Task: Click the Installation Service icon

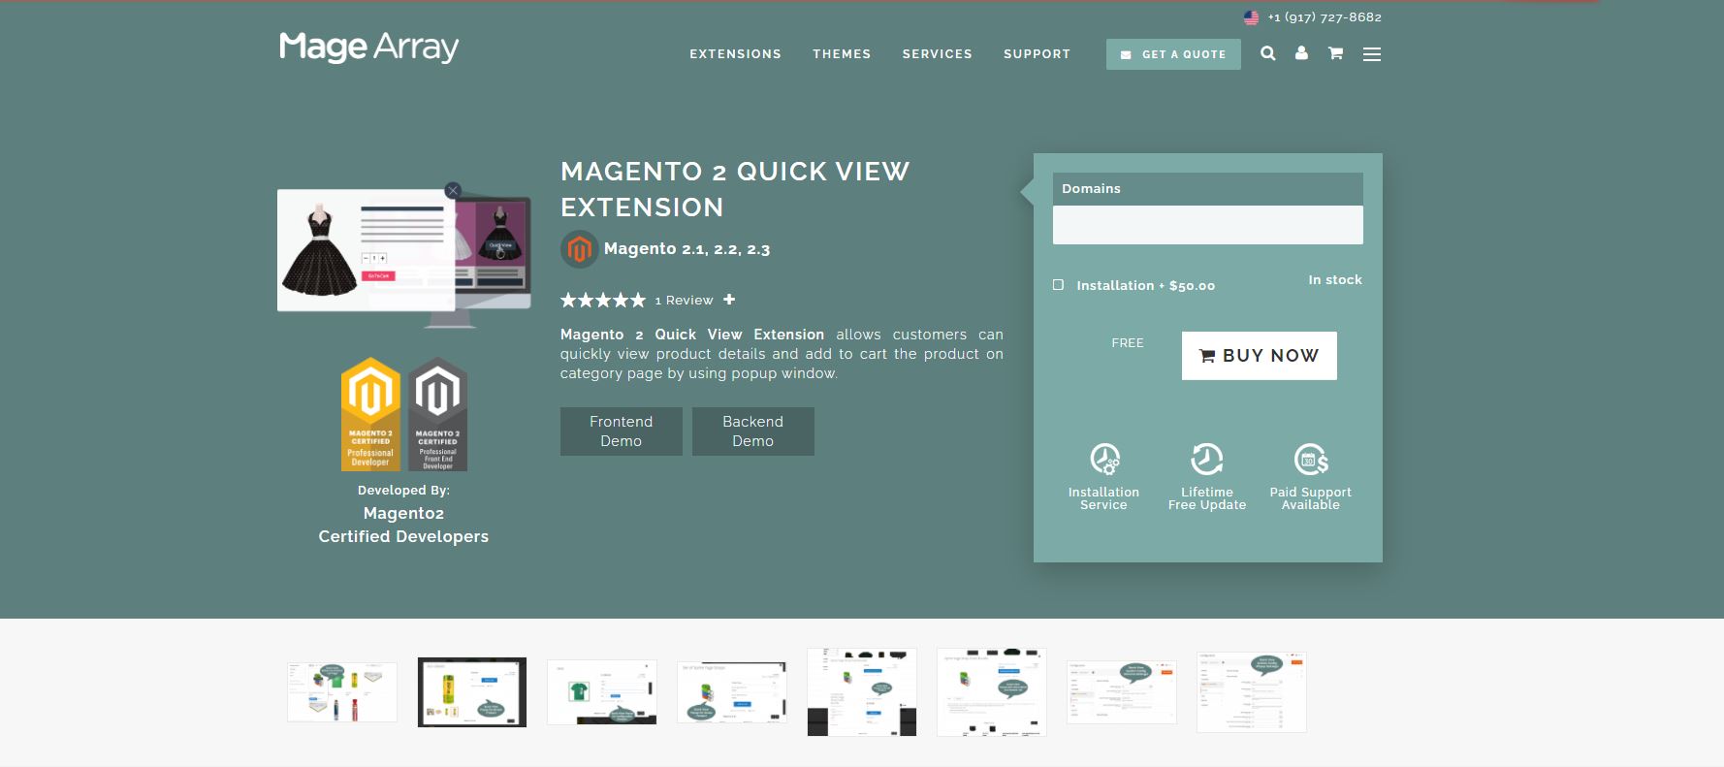Action: pyautogui.click(x=1104, y=459)
